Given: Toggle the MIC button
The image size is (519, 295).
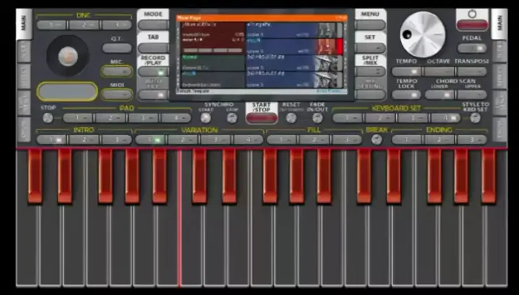Looking at the screenshot, I should pyautogui.click(x=116, y=72).
